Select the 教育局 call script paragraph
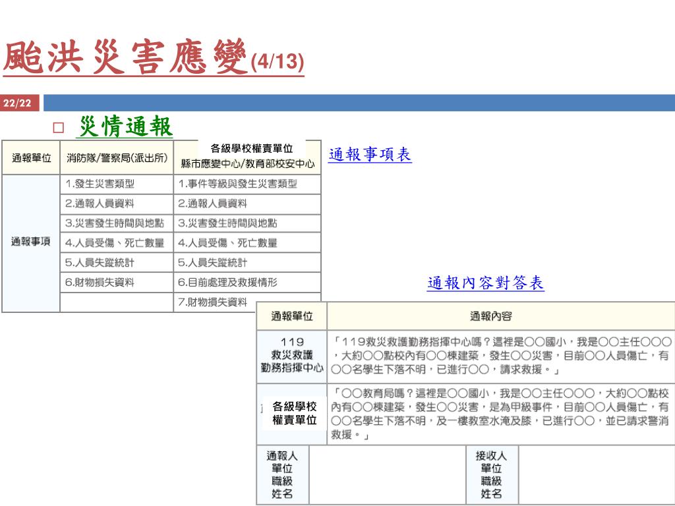The height and width of the screenshot is (506, 675). (501, 414)
